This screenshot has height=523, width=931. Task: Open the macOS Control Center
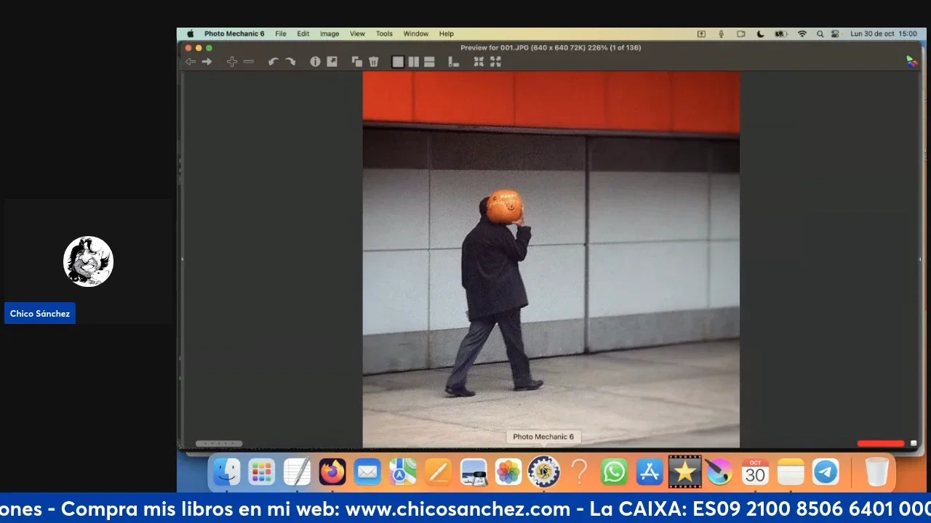(x=835, y=33)
